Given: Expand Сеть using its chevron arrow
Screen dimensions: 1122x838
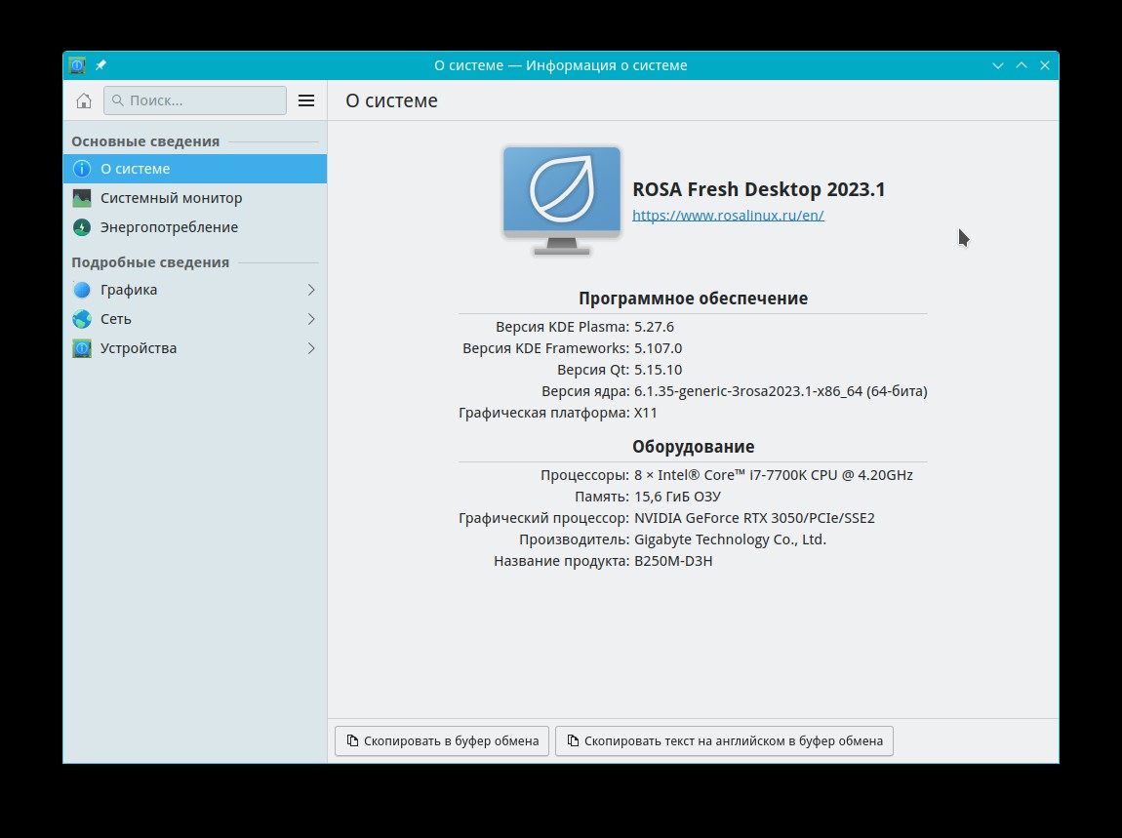Looking at the screenshot, I should (311, 319).
